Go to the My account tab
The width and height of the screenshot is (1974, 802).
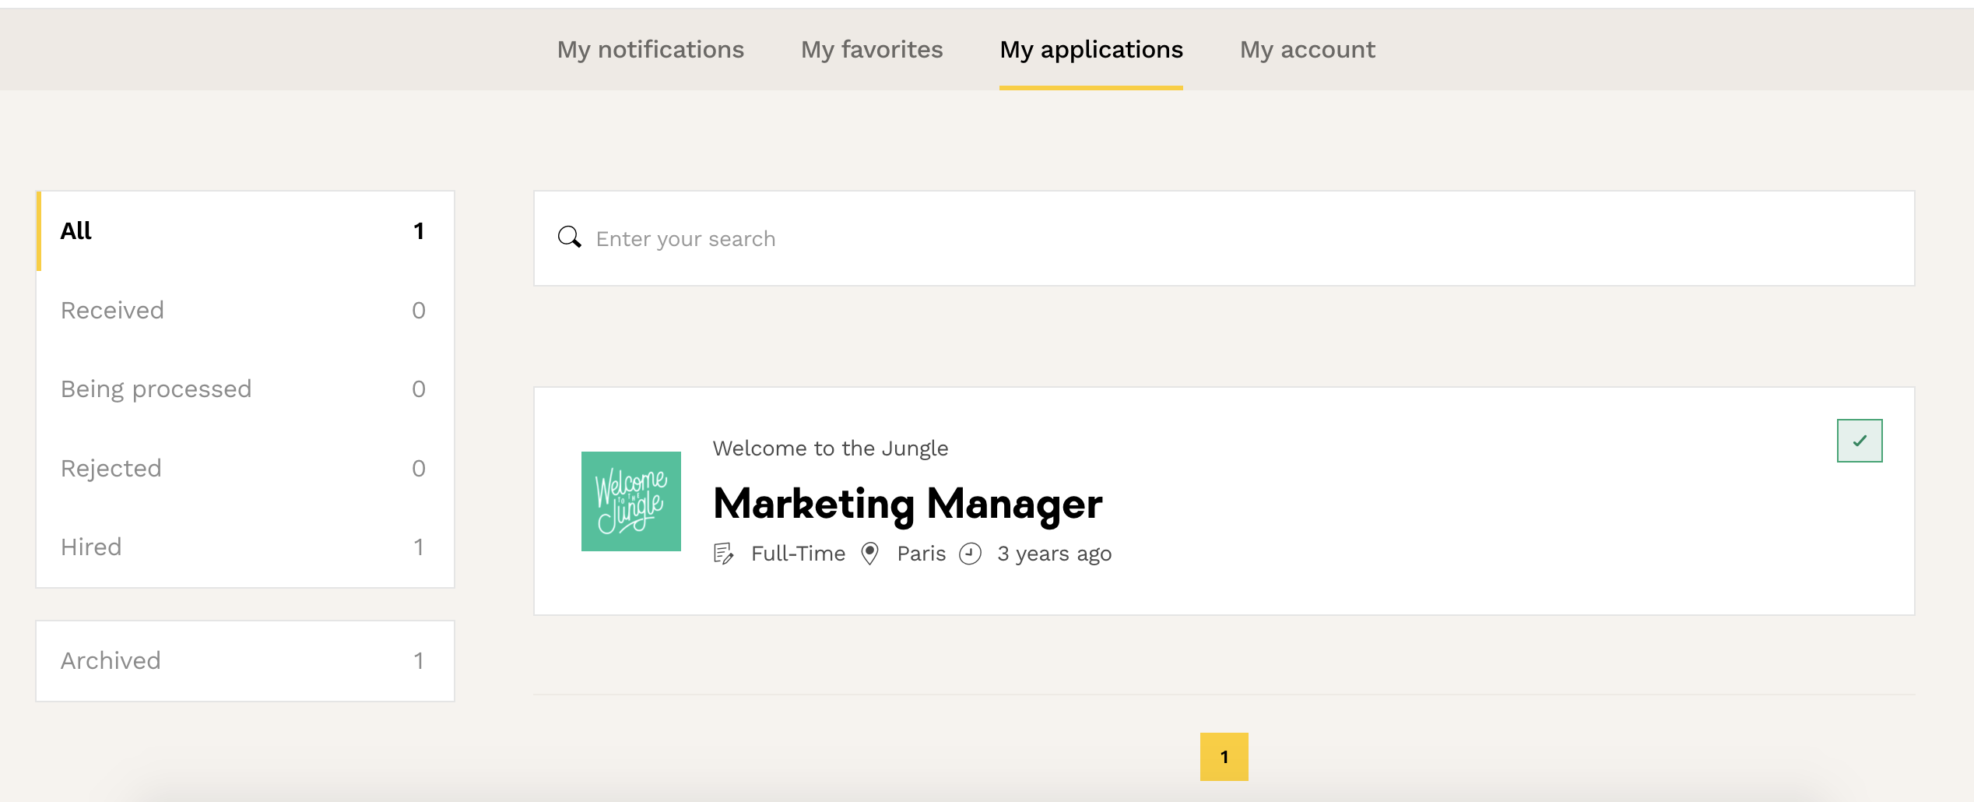click(x=1307, y=50)
